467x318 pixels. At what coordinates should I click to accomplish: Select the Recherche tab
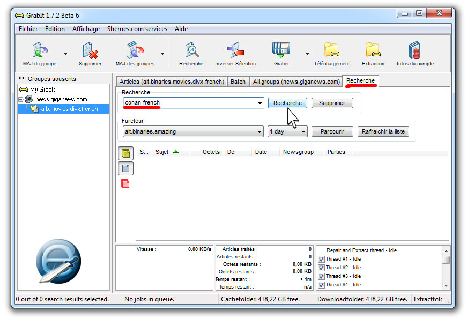(x=360, y=80)
